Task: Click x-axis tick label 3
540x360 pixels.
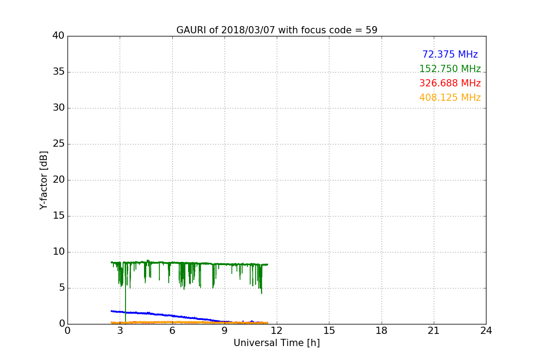Action: pos(120,331)
